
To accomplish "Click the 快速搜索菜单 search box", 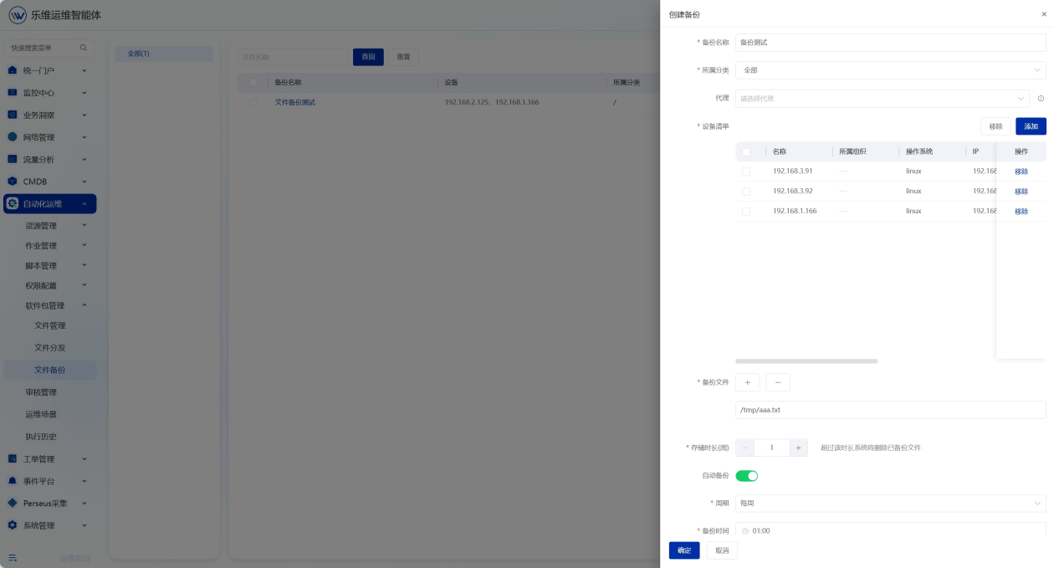I will coord(49,48).
